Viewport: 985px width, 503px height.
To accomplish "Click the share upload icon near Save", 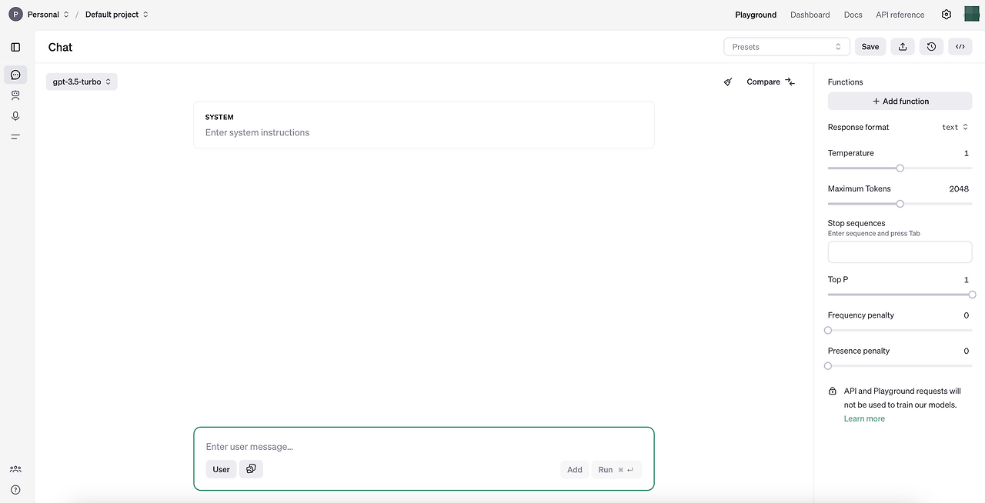I will point(902,46).
